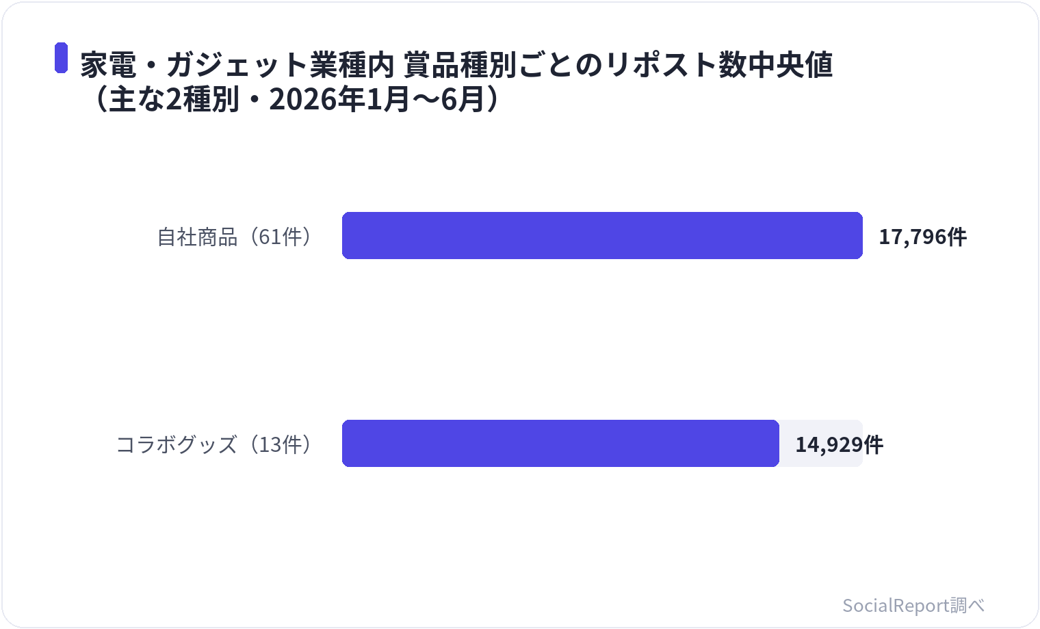
Task: Click the コラボグッズ purple bar
Action: click(560, 444)
